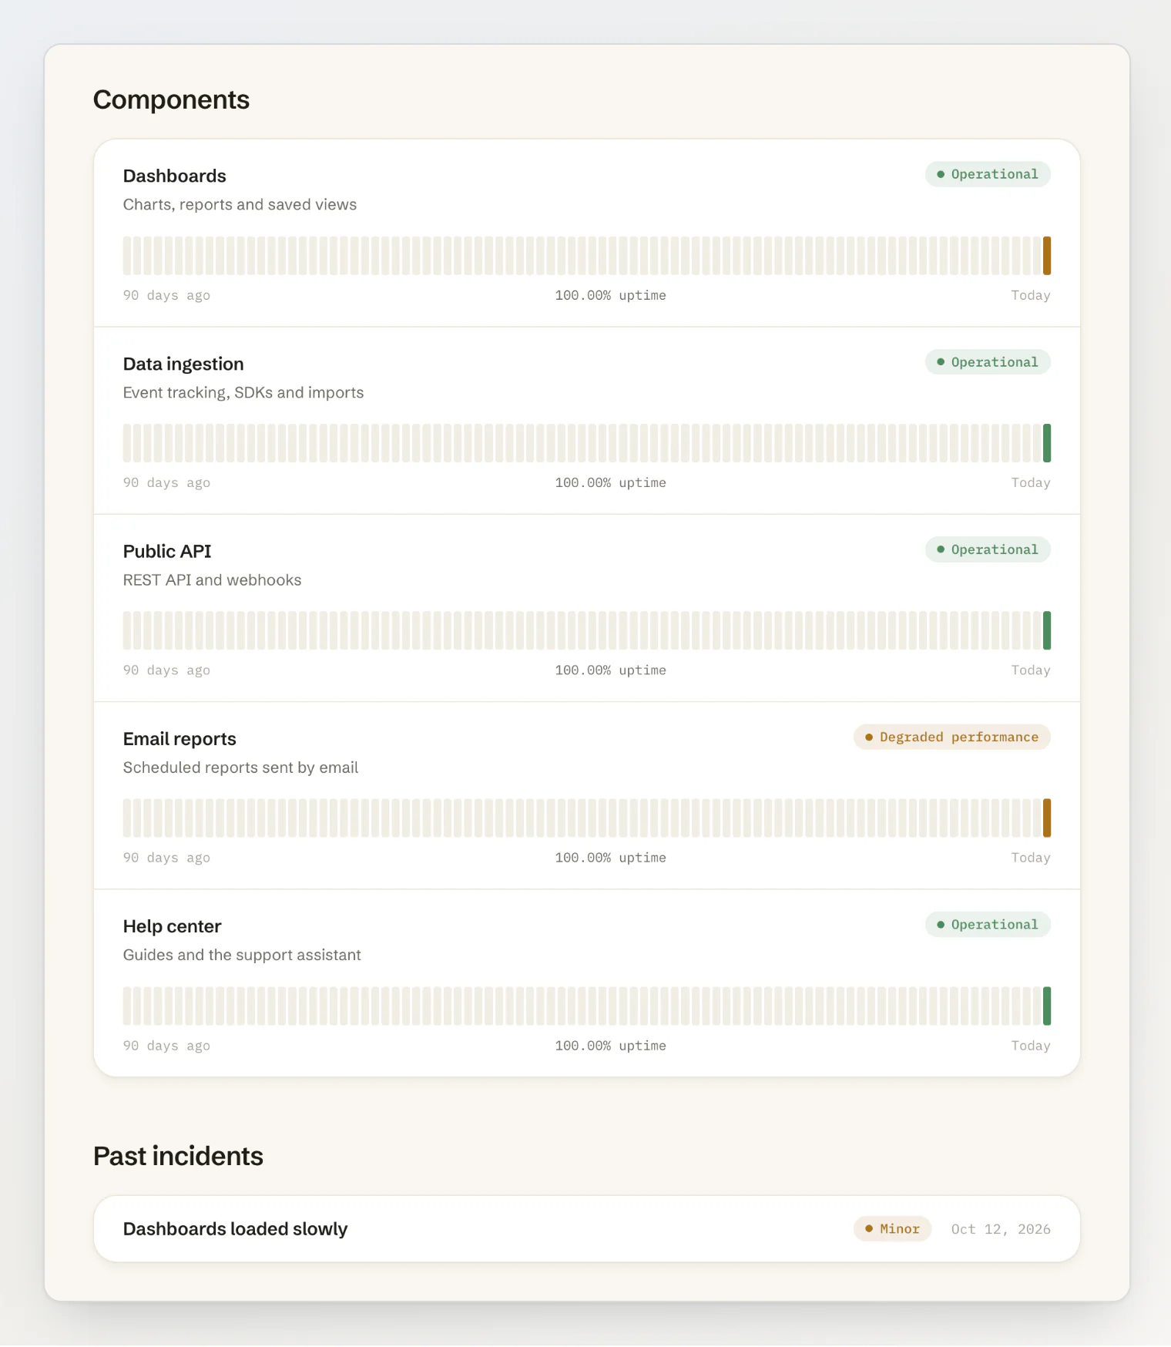Click the Help center '100.00% uptime' value
This screenshot has width=1171, height=1347.
[x=611, y=1046]
